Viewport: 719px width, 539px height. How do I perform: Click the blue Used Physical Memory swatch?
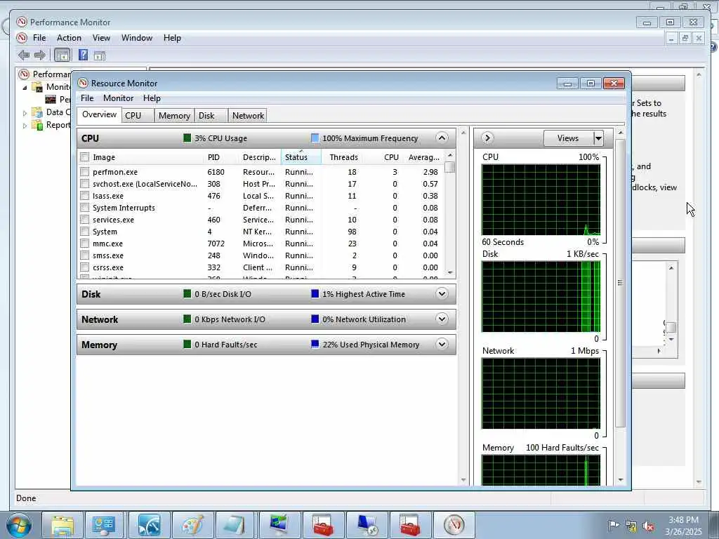(315, 344)
